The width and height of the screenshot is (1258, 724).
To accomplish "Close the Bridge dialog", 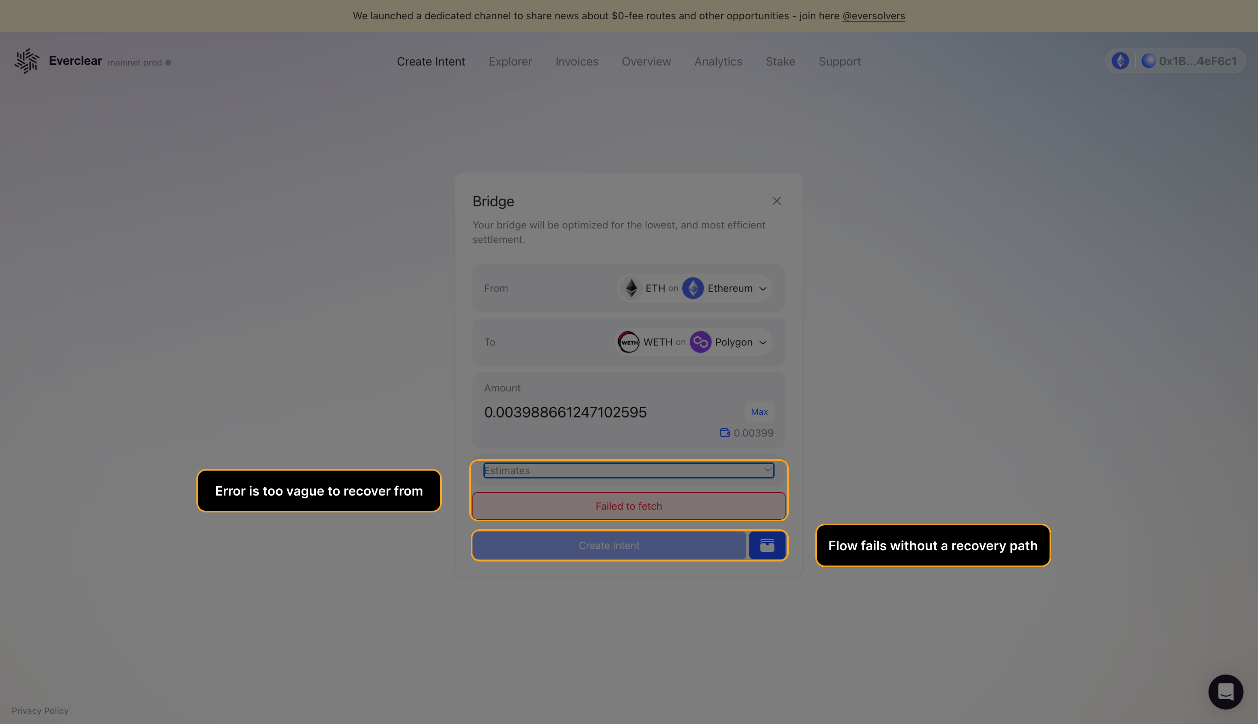I will pyautogui.click(x=776, y=201).
